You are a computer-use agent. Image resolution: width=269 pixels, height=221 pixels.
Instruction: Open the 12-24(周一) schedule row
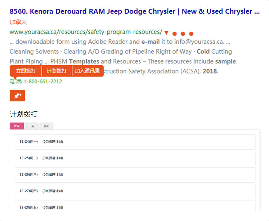point(135,142)
